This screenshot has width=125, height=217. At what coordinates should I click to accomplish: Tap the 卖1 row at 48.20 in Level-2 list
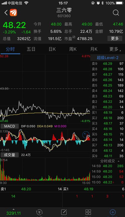(107, 107)
